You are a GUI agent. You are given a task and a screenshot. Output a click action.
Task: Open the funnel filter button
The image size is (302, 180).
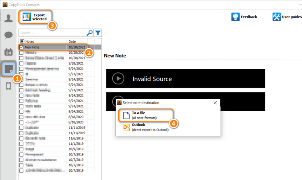coord(98,33)
